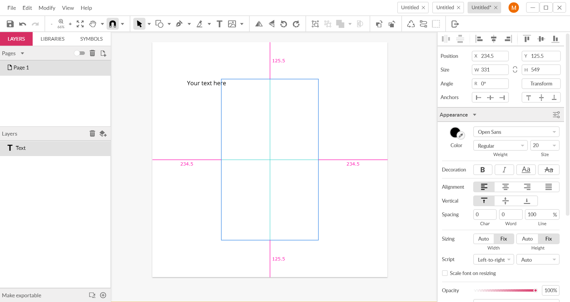
Task: Click the Insert image tool icon
Action: tap(232, 24)
